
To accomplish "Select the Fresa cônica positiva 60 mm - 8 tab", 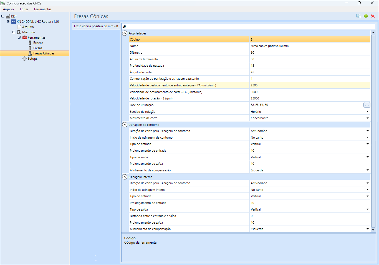I will [x=96, y=26].
